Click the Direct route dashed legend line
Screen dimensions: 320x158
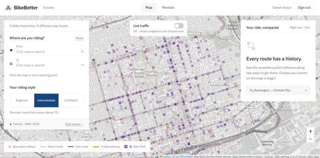[43, 146]
